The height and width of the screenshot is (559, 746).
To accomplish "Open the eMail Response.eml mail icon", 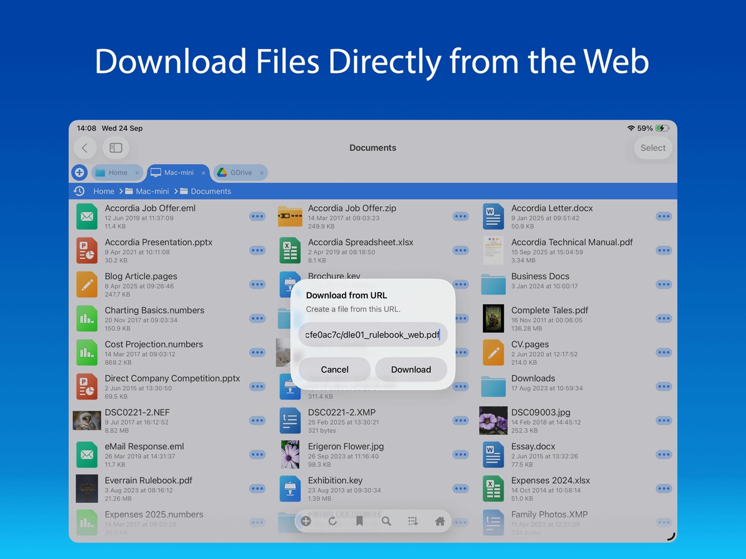I will pyautogui.click(x=87, y=455).
